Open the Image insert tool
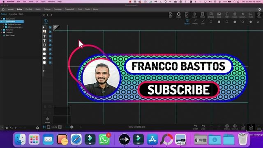263x148 pixels. [x=219, y=15]
